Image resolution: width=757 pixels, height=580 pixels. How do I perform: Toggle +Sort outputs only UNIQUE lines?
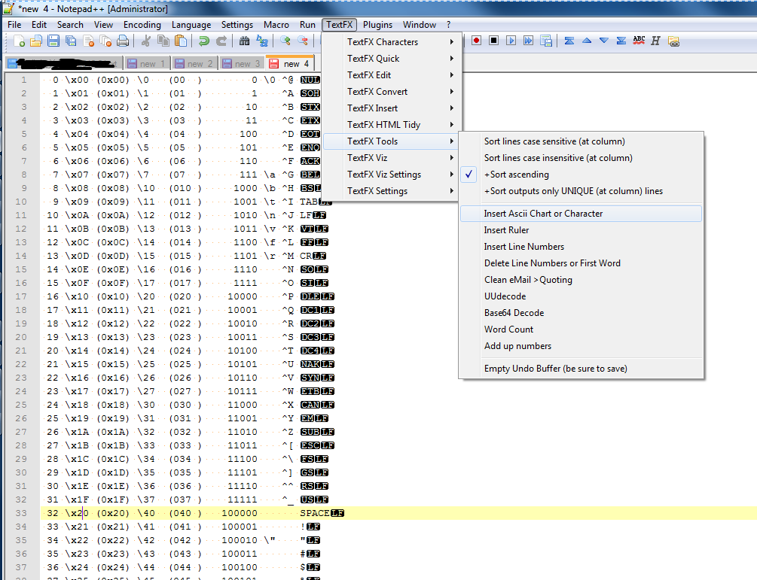point(573,191)
